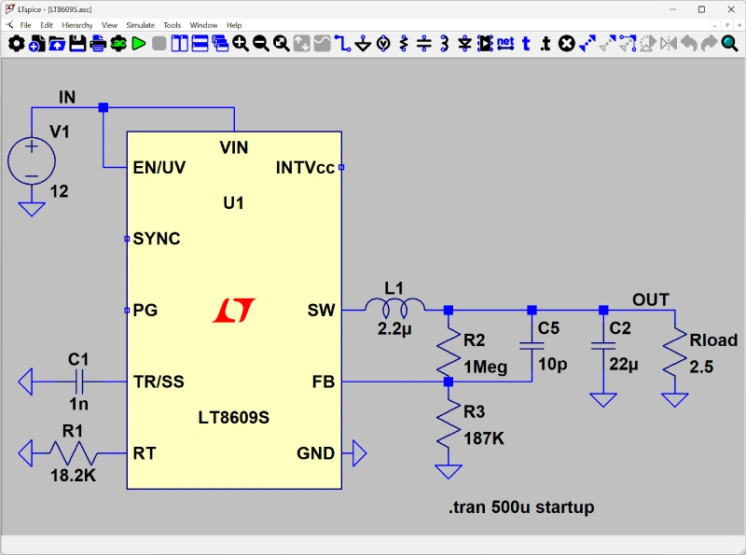
Task: Select the Ground symbol tool
Action: point(364,43)
